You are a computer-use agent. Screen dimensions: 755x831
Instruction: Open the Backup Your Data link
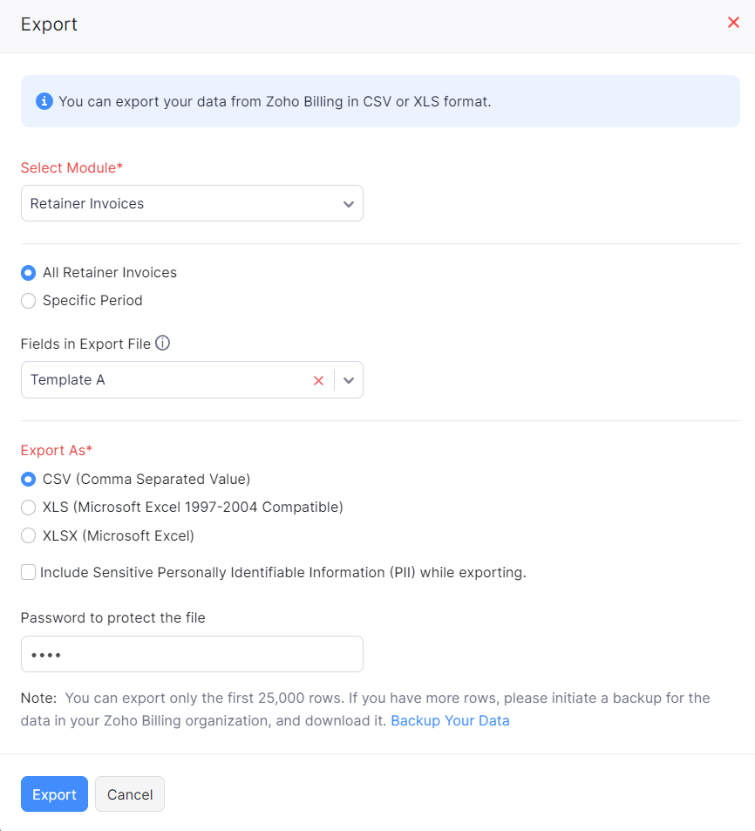[450, 720]
